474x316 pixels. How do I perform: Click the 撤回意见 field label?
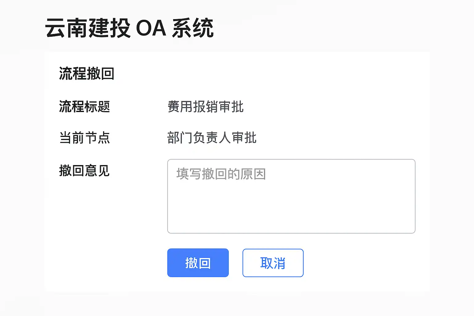coord(85,171)
